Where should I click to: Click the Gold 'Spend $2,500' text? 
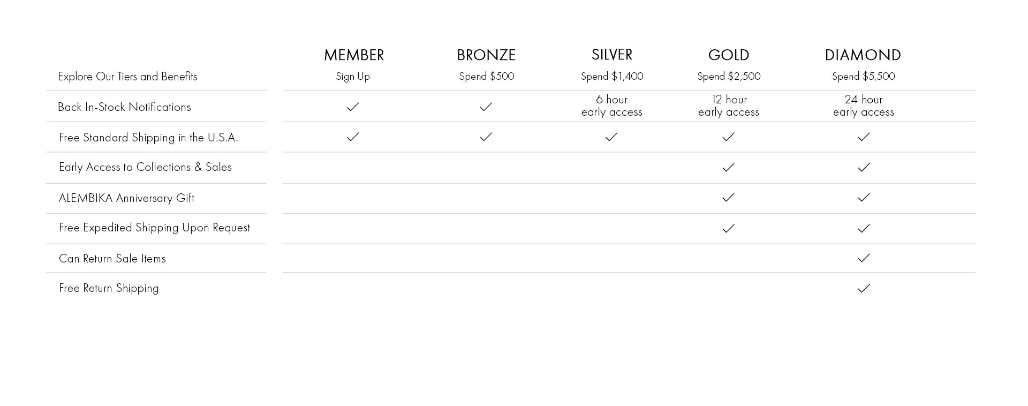point(729,77)
